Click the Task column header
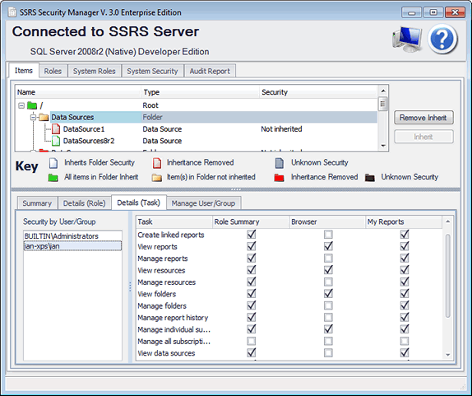Viewport: 472px width, 396px height. 174,221
